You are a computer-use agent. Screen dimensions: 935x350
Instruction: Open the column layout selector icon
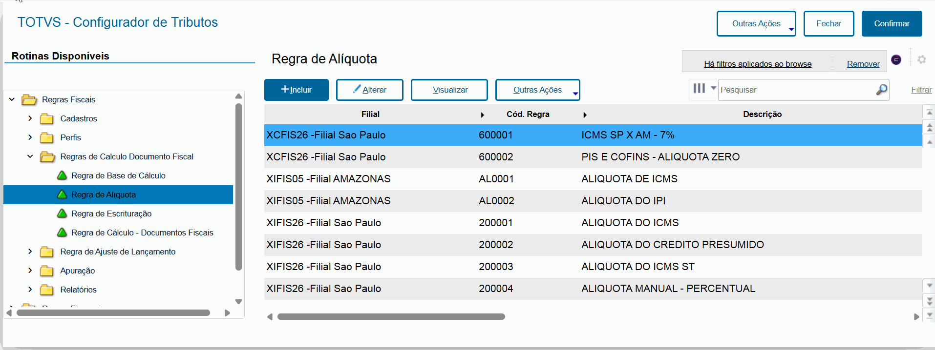click(700, 88)
